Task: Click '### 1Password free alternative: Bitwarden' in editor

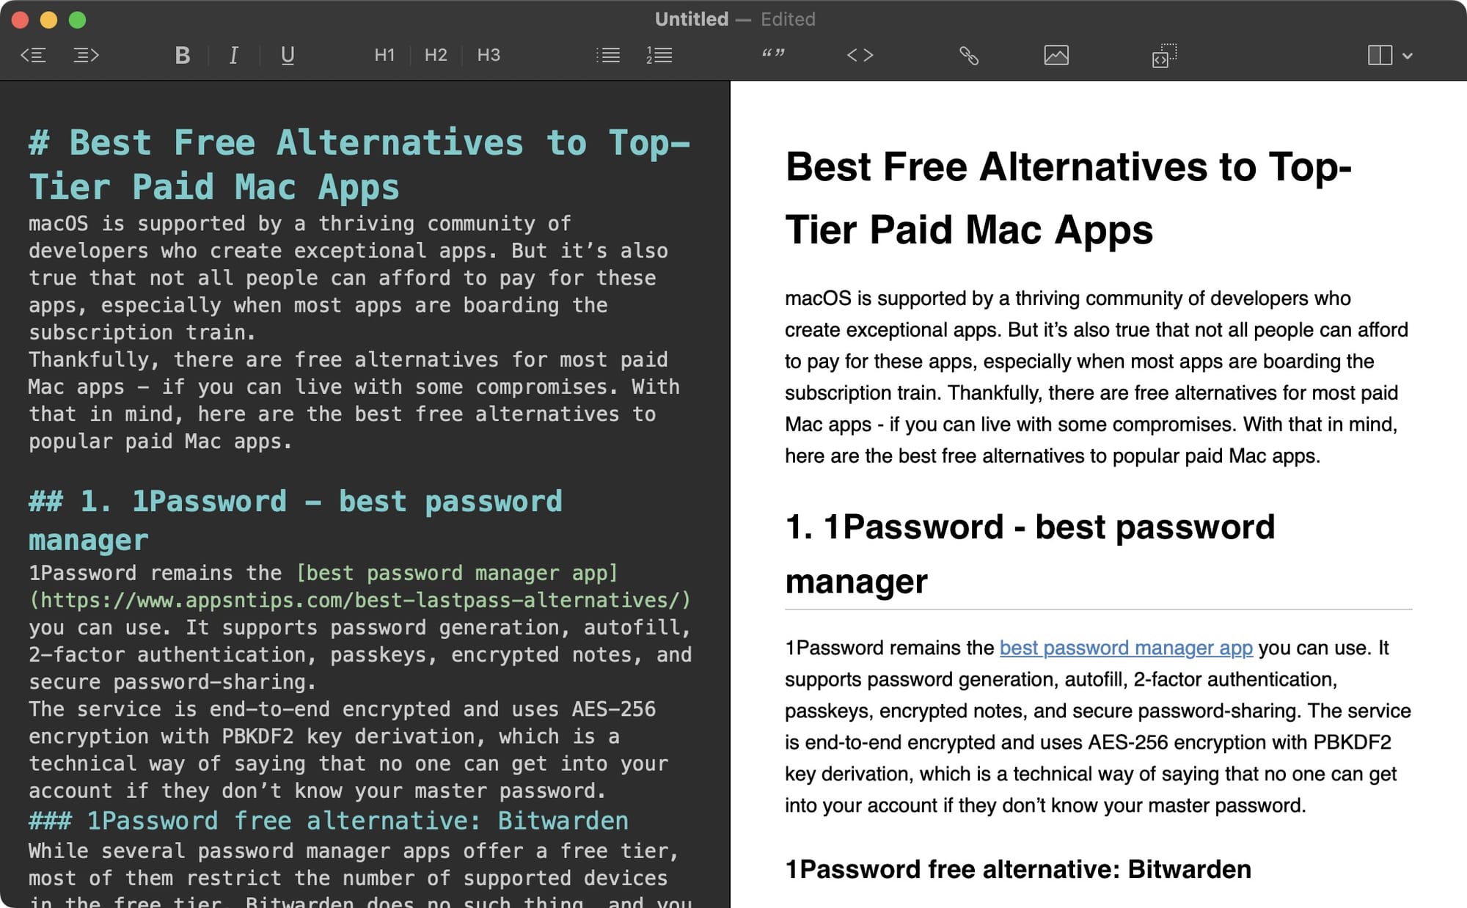Action: click(x=329, y=821)
